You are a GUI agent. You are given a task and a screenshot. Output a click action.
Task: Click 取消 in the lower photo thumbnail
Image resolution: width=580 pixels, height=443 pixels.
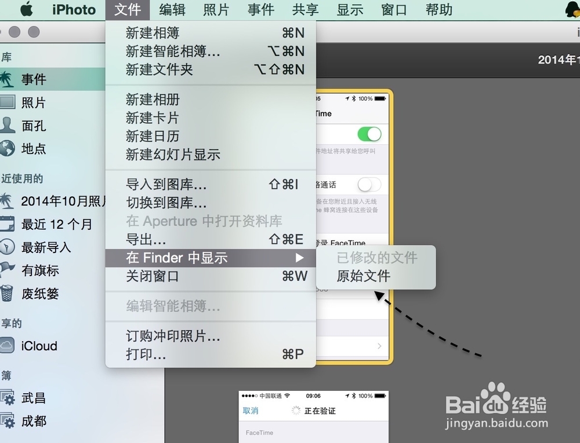pos(251,411)
